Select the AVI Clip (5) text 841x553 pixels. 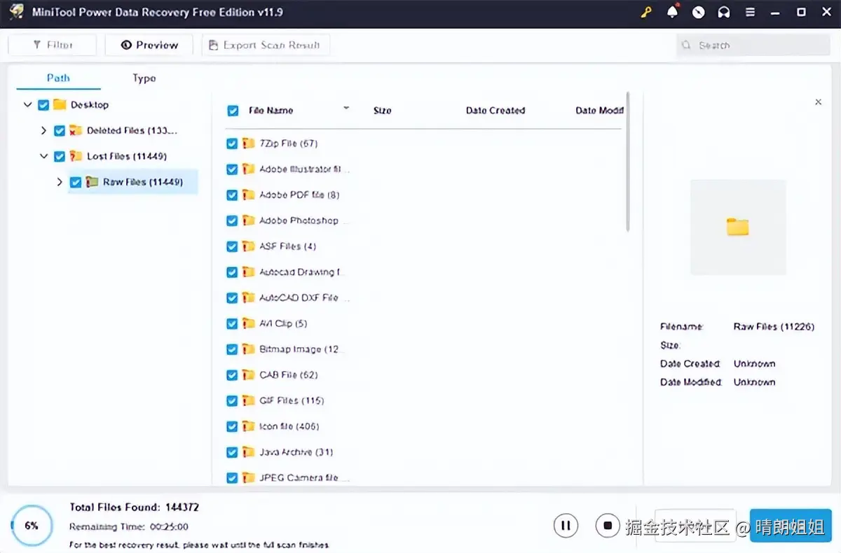tap(283, 323)
